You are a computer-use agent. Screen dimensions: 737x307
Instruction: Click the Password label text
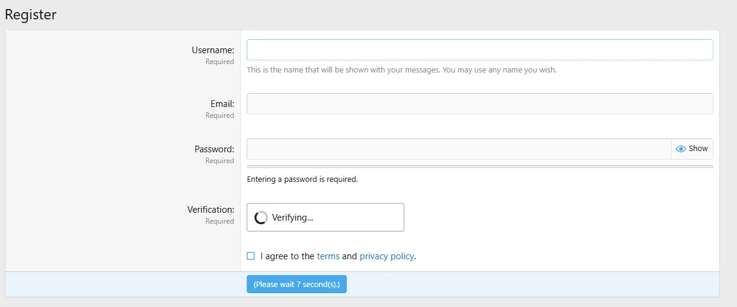(214, 149)
